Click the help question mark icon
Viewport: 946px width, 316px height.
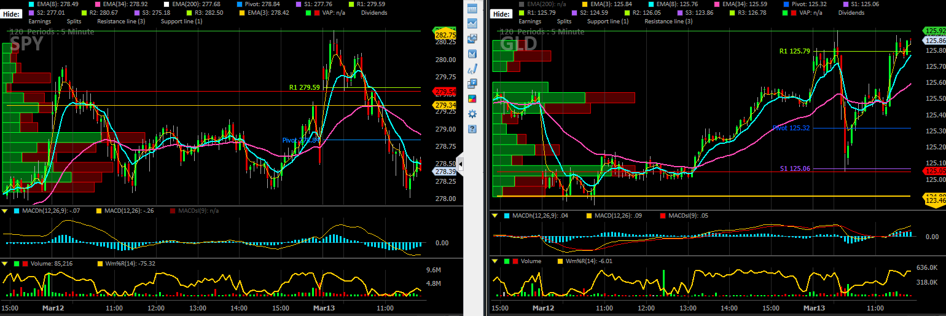coord(472,128)
